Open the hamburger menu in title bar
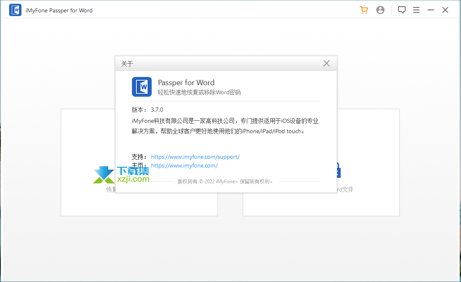This screenshot has width=461, height=282. click(416, 10)
